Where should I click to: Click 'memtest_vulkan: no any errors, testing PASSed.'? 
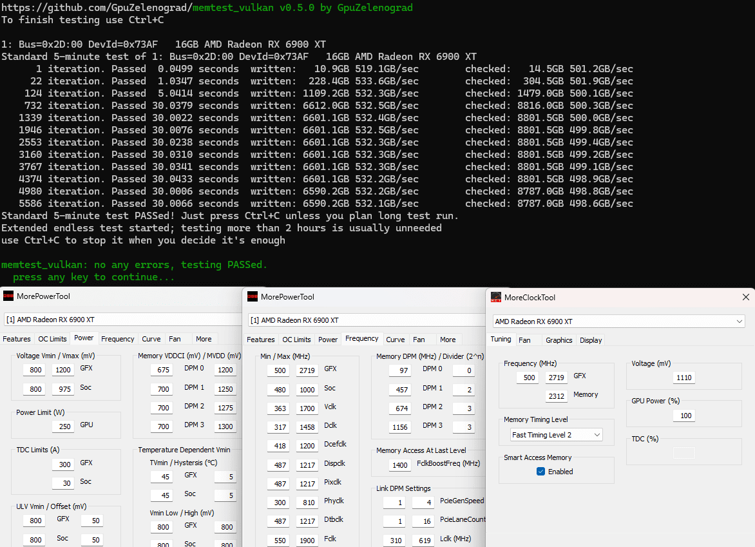pos(134,264)
